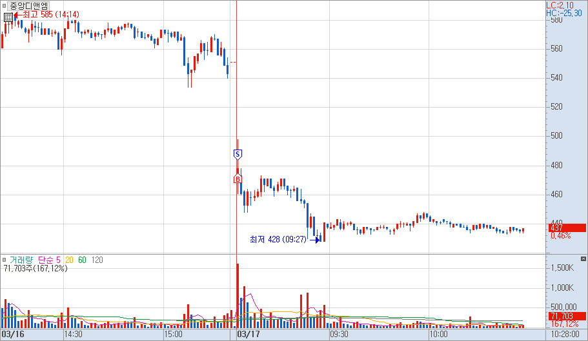The width and height of the screenshot is (588, 341).
Task: Click the 03/16 date label on time axis
Action: (13, 334)
